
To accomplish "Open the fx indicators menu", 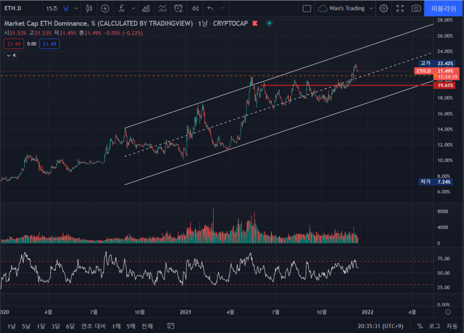I will (x=121, y=8).
